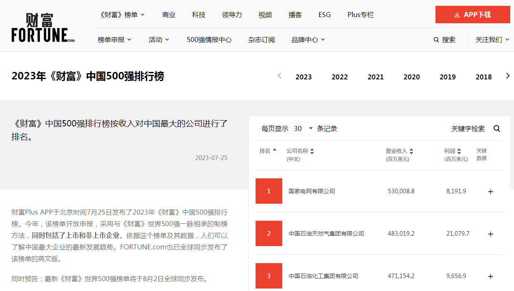Open the 每页显示 records dropdown
The image size is (514, 291).
click(x=302, y=128)
